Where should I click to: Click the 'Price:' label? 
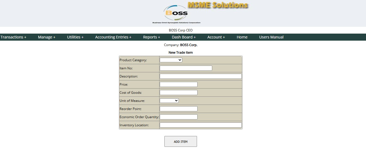[x=124, y=85]
